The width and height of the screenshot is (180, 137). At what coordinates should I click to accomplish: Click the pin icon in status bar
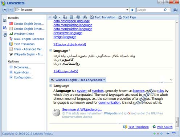point(168,133)
